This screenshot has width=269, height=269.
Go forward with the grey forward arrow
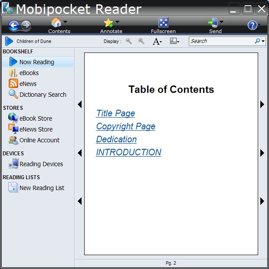point(26,26)
